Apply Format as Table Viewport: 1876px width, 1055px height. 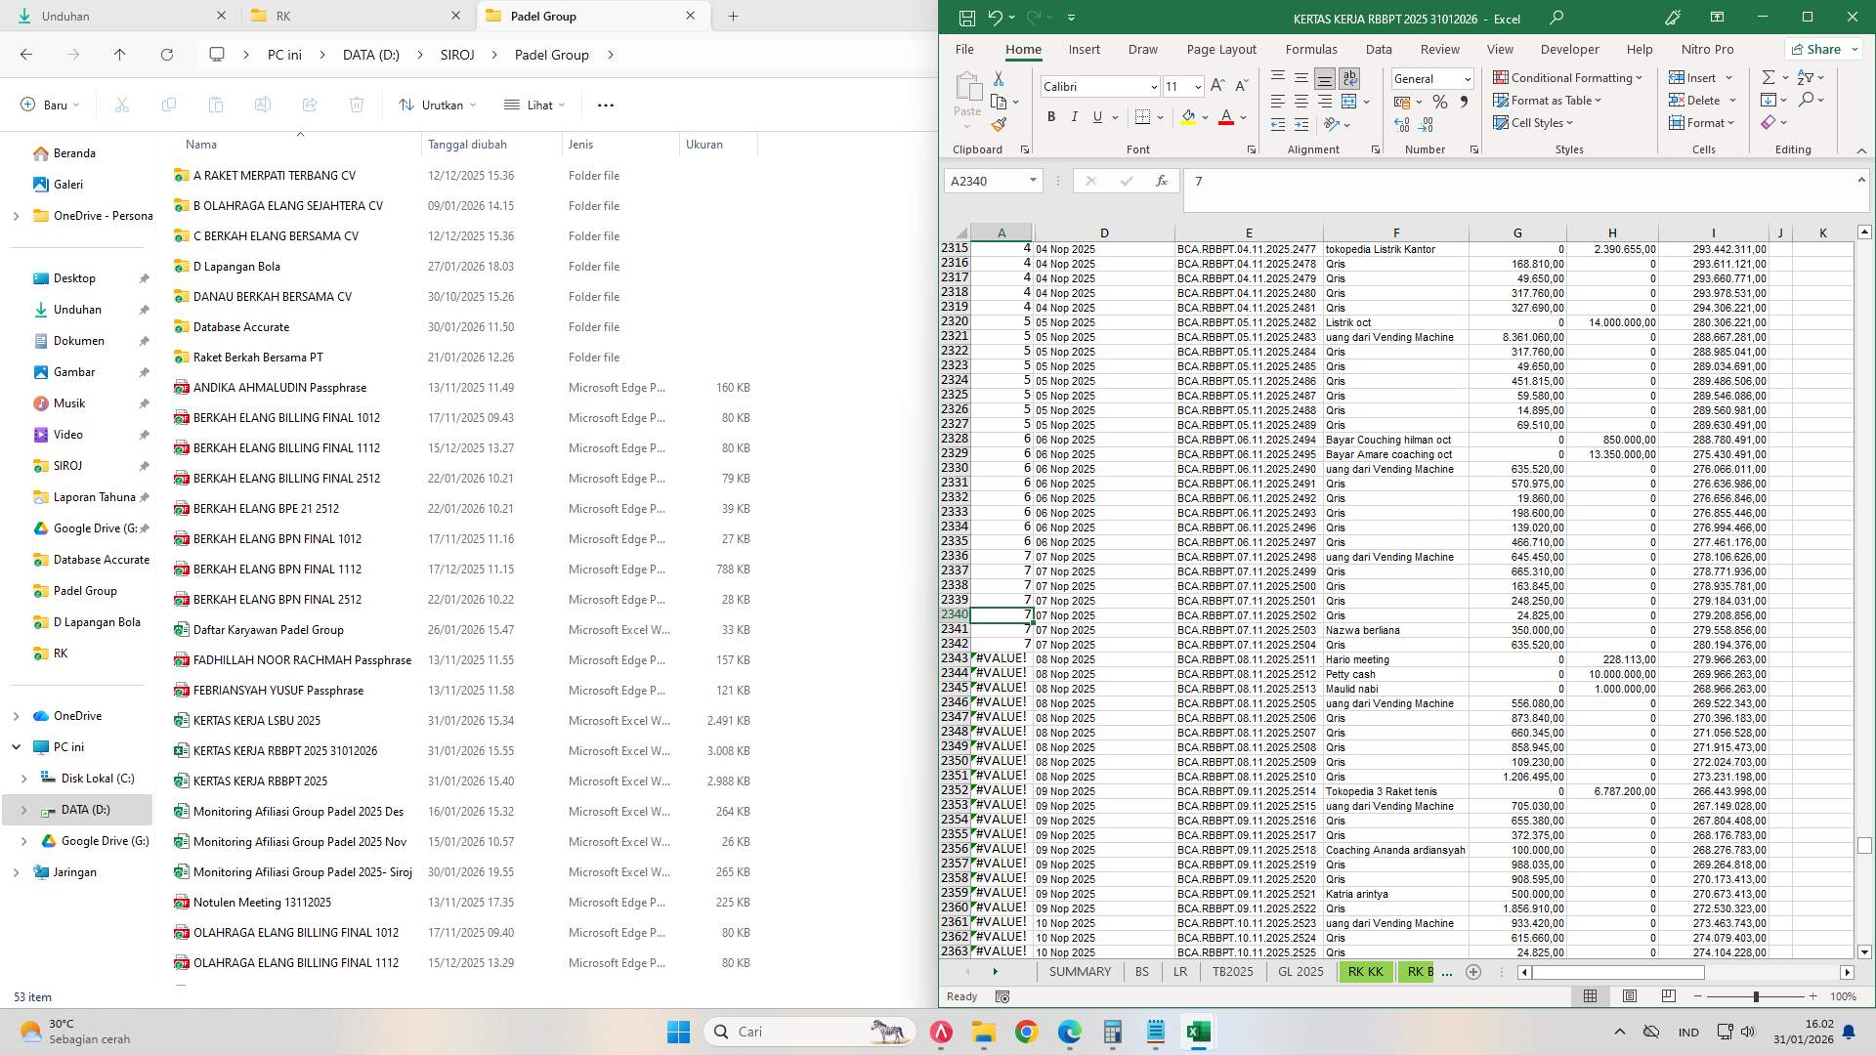pos(1549,100)
